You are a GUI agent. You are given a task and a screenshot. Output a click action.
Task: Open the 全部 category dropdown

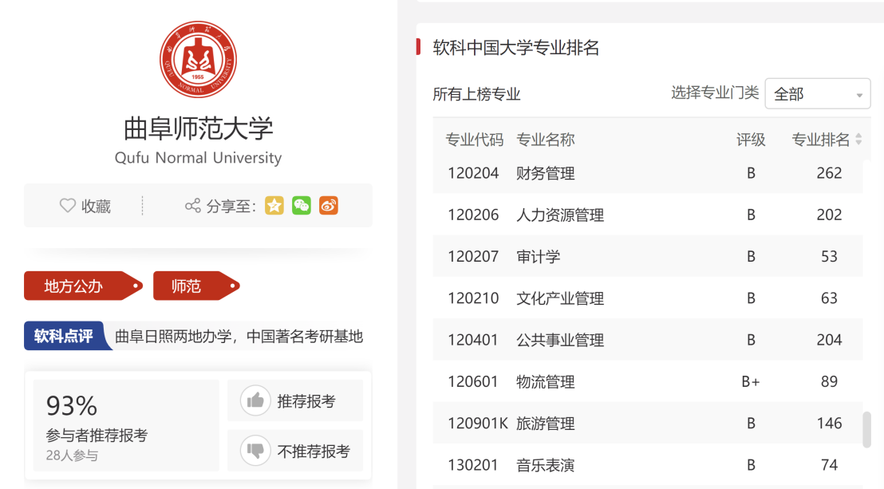[x=817, y=93]
